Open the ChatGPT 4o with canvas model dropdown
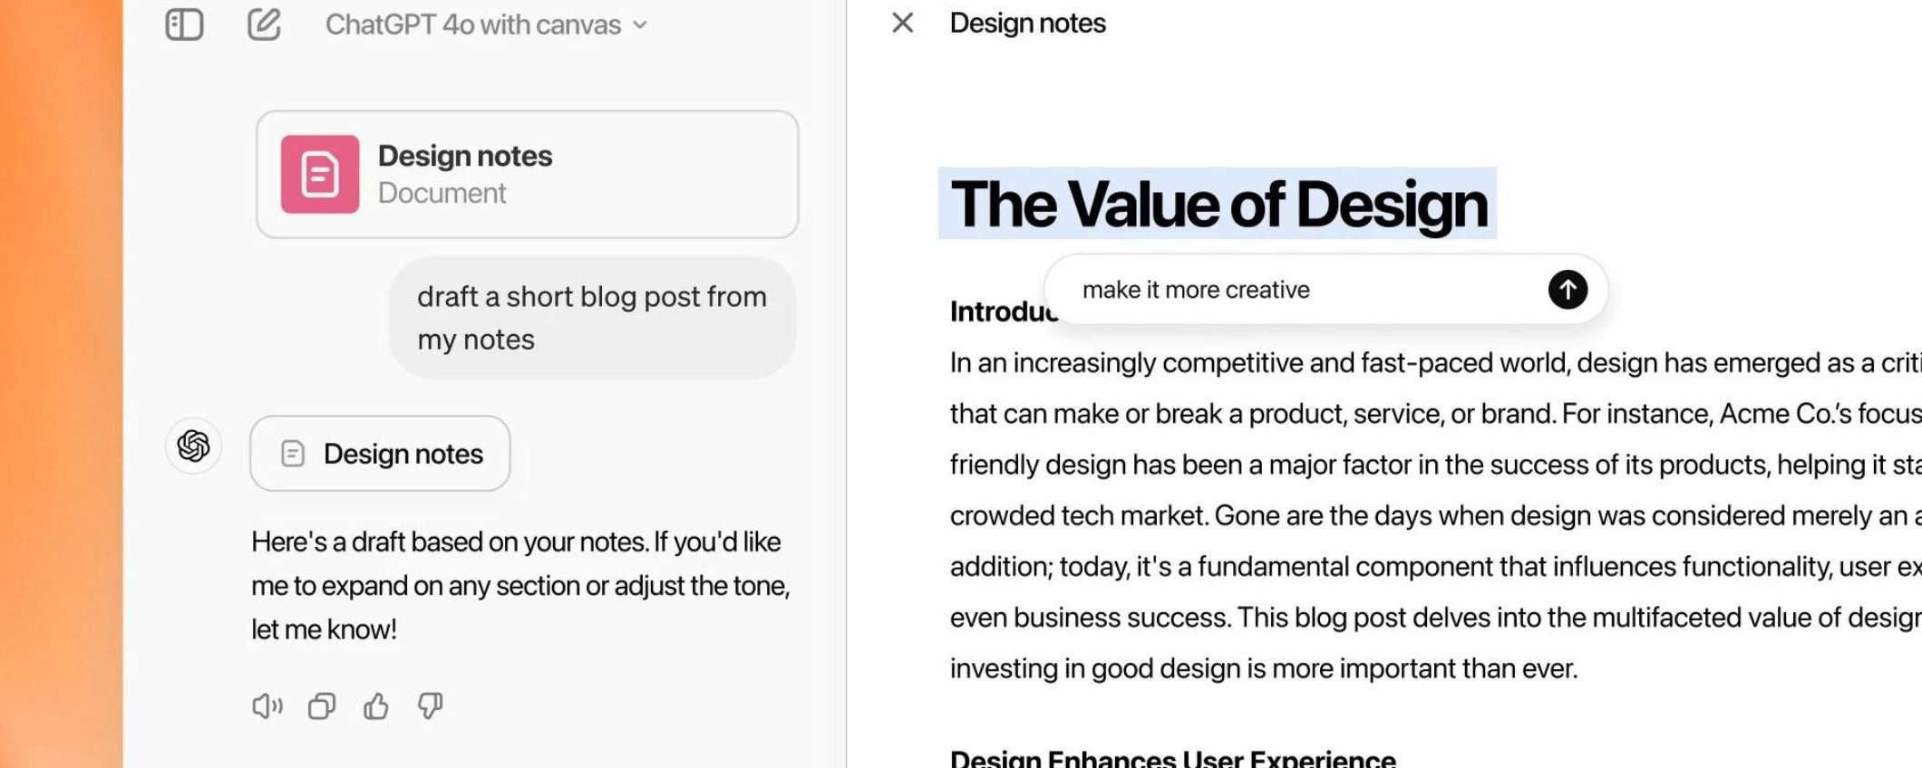This screenshot has height=768, width=1922. pyautogui.click(x=486, y=24)
